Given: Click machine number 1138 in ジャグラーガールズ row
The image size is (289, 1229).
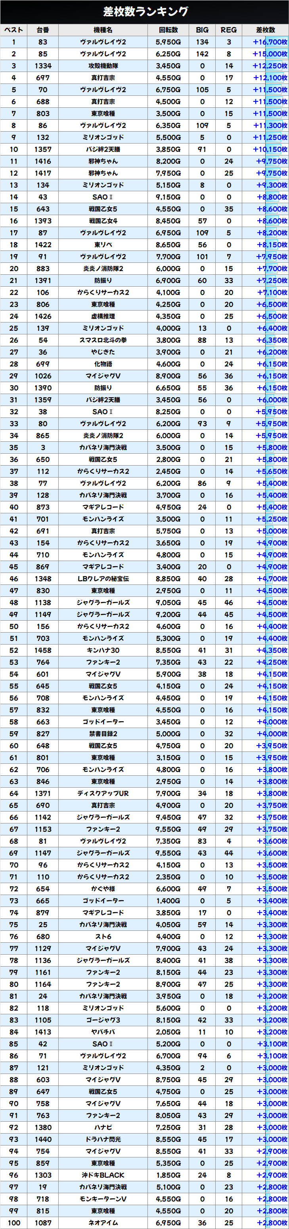Looking at the screenshot, I should pos(43,603).
